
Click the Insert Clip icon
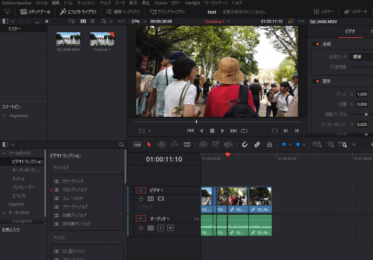click(x=203, y=144)
